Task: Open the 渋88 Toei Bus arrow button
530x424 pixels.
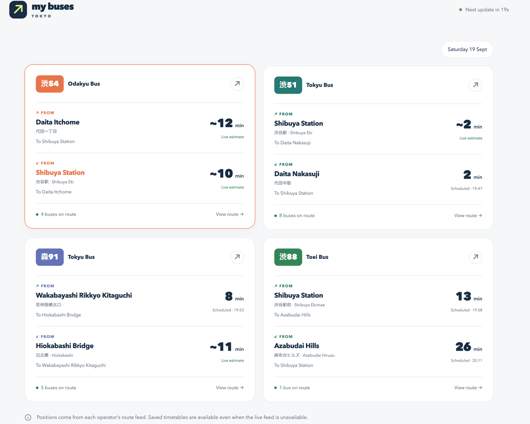Action: pyautogui.click(x=476, y=257)
